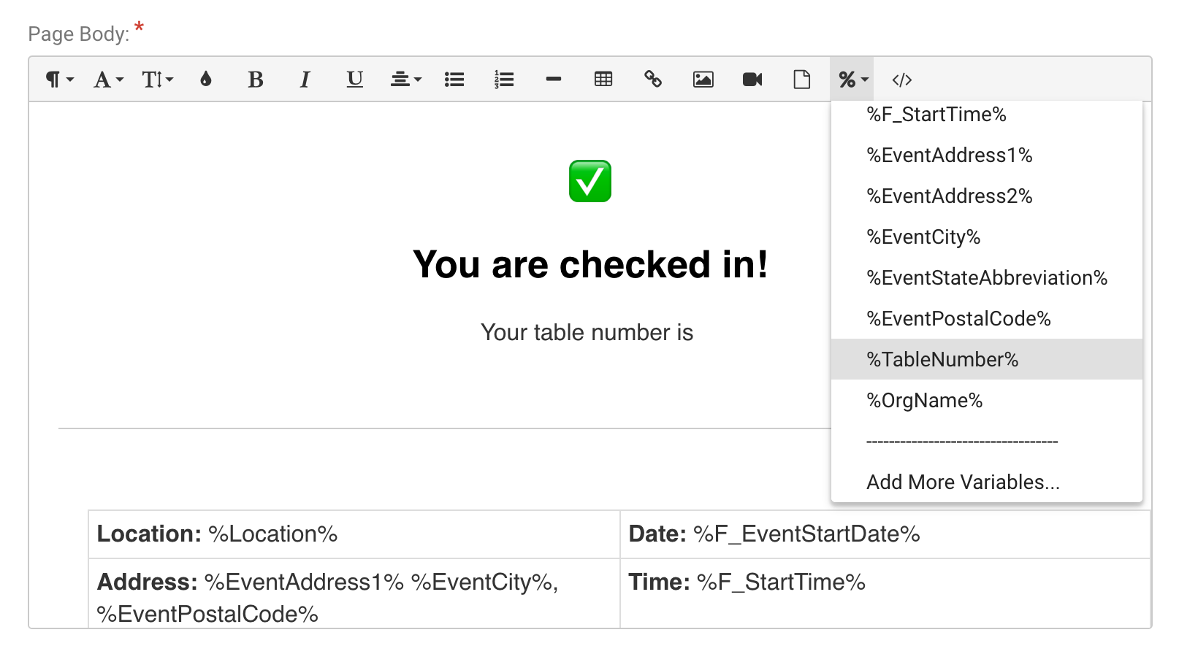
Task: Choose %F_StartTime% from variables menu
Action: pyautogui.click(x=987, y=114)
